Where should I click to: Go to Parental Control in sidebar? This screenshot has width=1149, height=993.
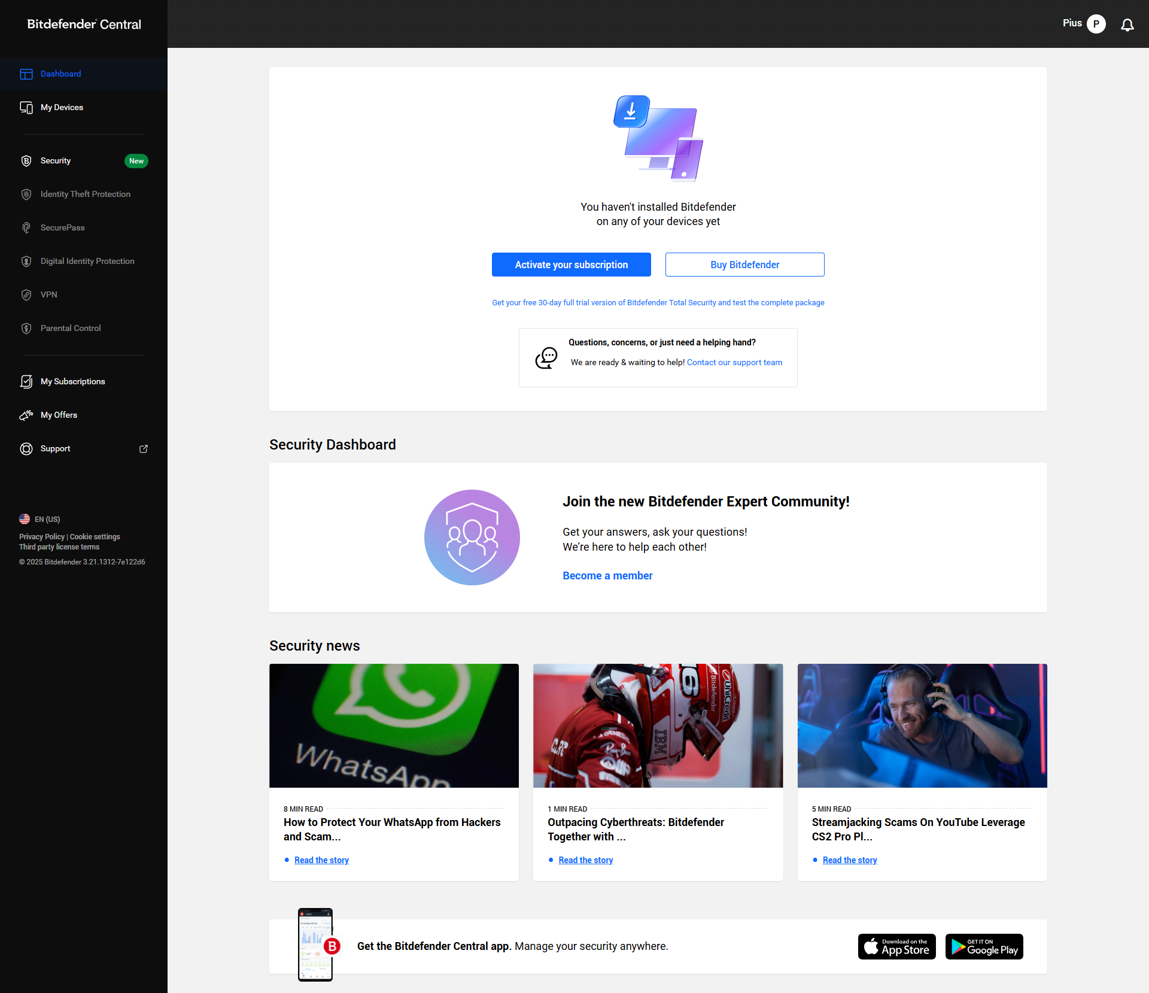coord(70,329)
